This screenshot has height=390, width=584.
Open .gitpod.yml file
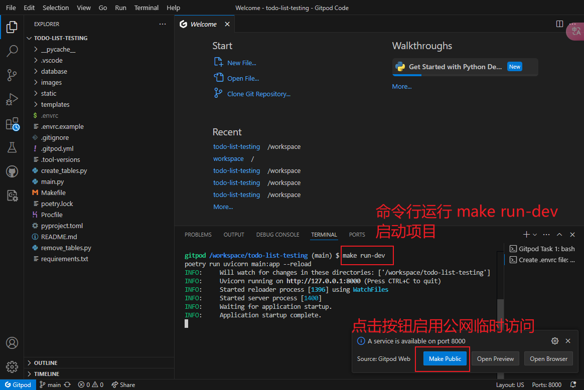tap(57, 148)
